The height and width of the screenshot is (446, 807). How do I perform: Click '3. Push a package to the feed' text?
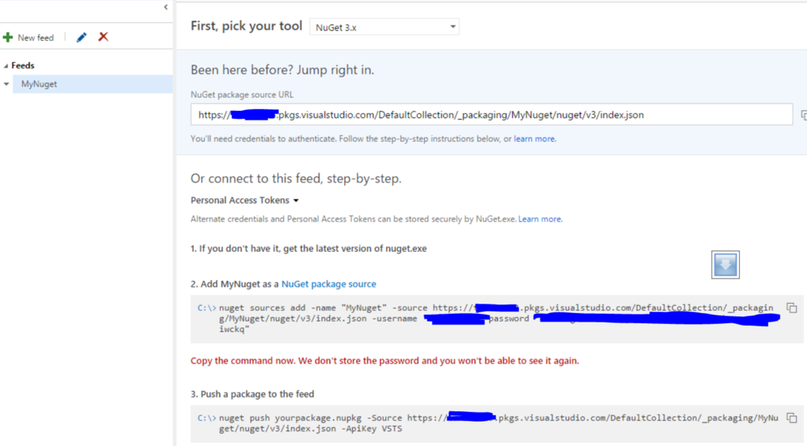252,394
